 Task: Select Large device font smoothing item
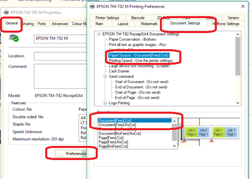pos(139,66)
